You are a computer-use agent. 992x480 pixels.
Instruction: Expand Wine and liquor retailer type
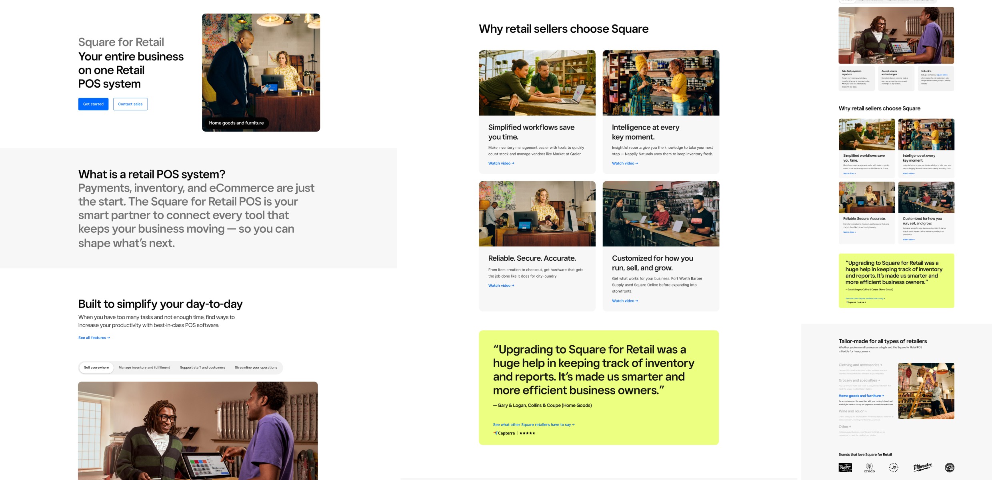coord(853,411)
